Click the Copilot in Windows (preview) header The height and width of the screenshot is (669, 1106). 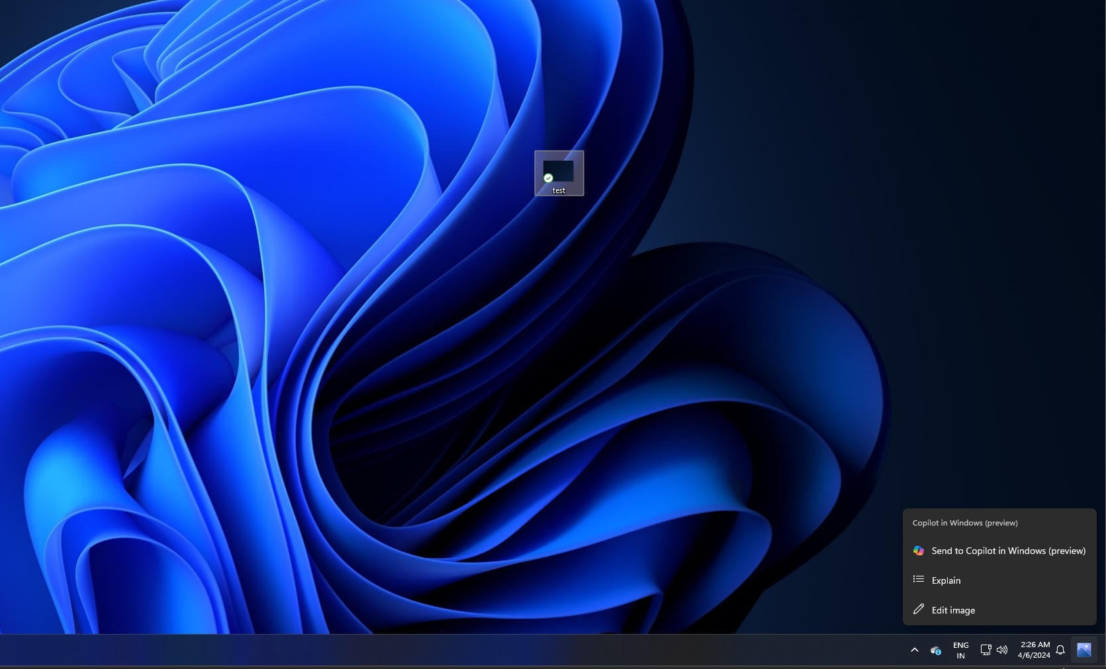964,523
